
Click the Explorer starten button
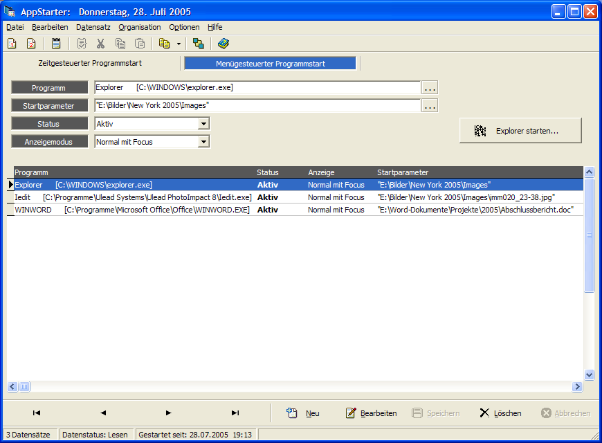point(520,130)
